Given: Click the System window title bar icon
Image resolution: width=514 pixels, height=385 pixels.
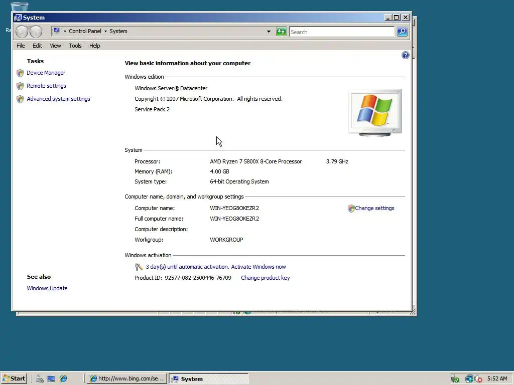Looking at the screenshot, I should 19,18.
